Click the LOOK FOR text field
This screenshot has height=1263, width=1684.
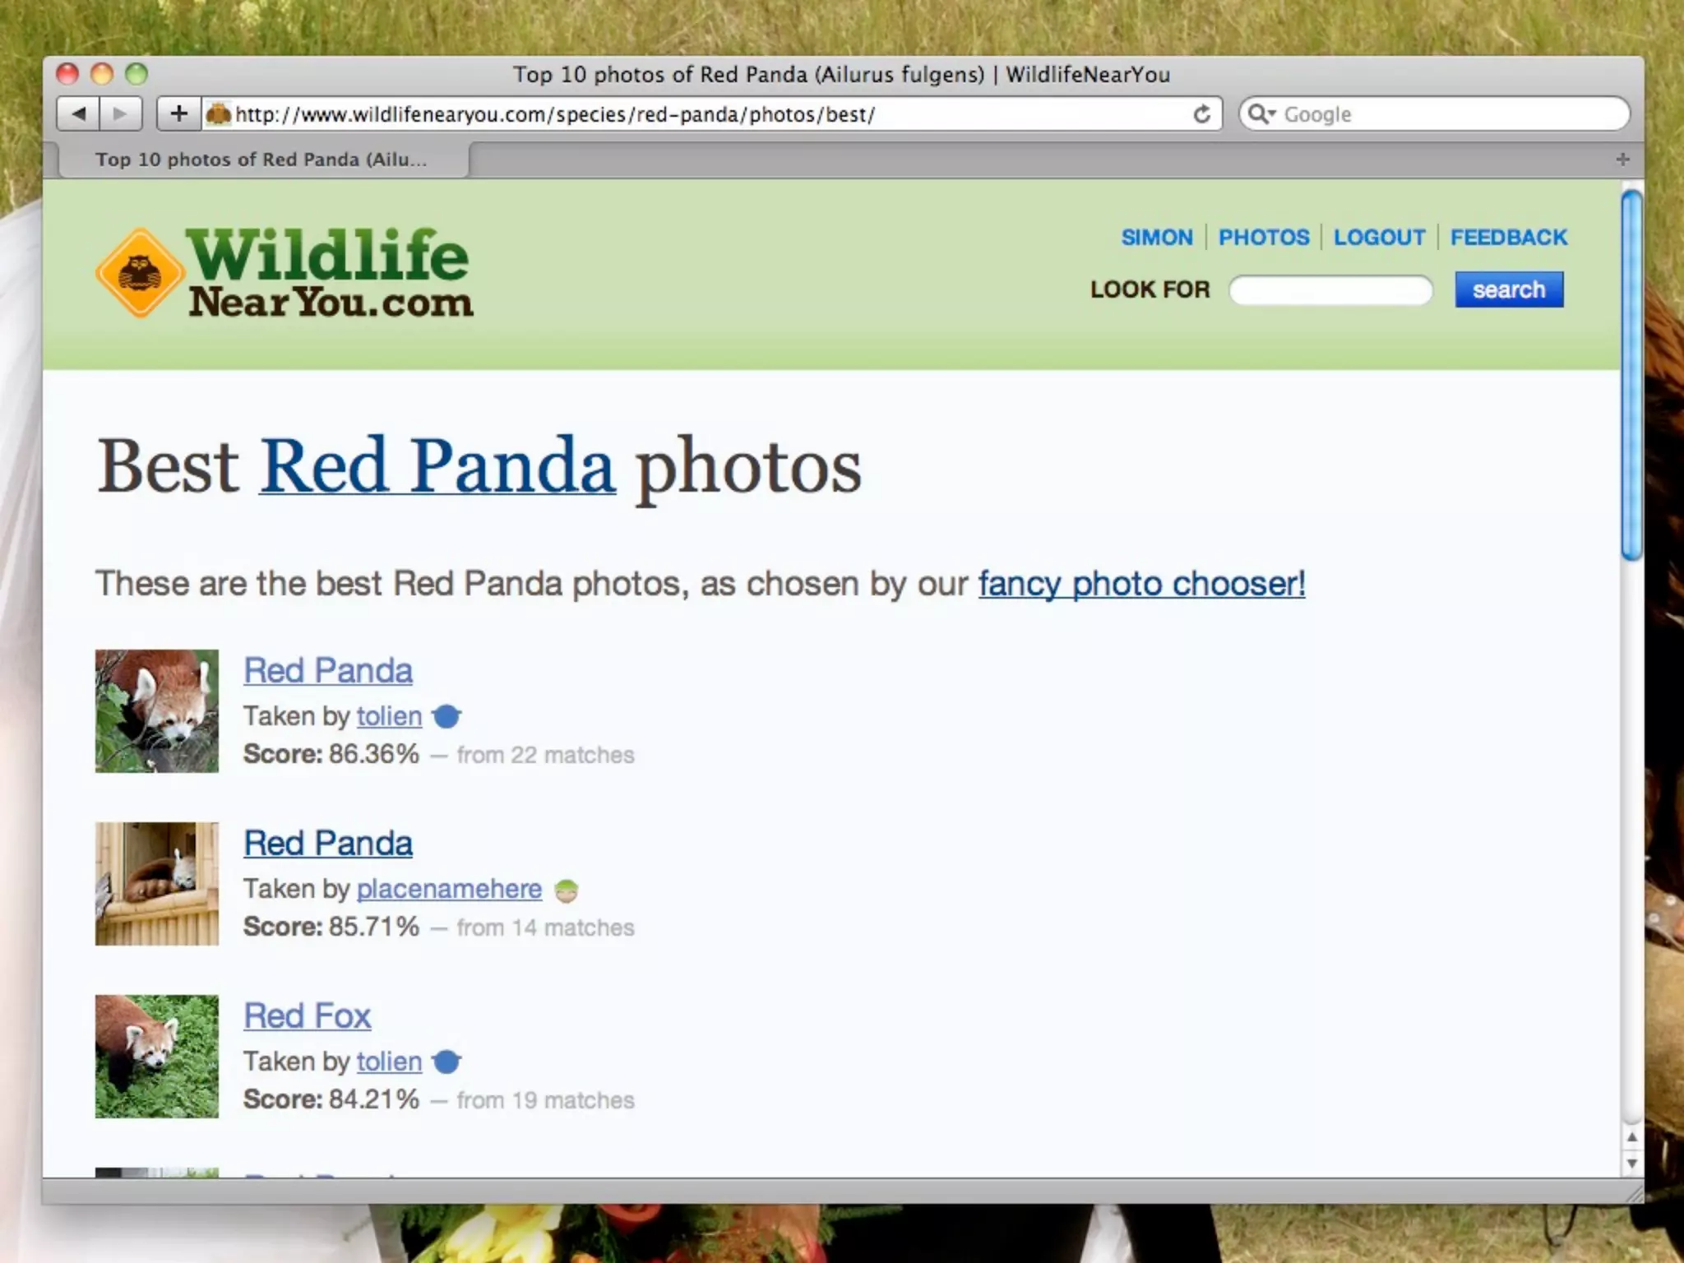pyautogui.click(x=1330, y=289)
